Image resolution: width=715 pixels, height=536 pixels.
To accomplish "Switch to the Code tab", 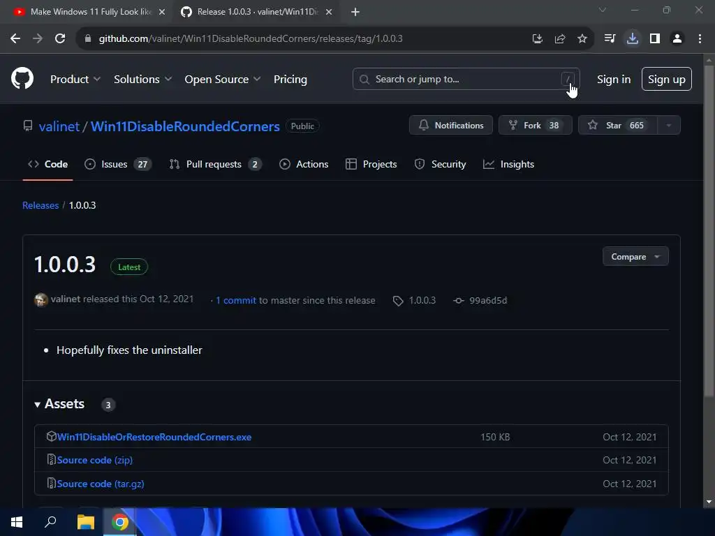I will tap(48, 164).
